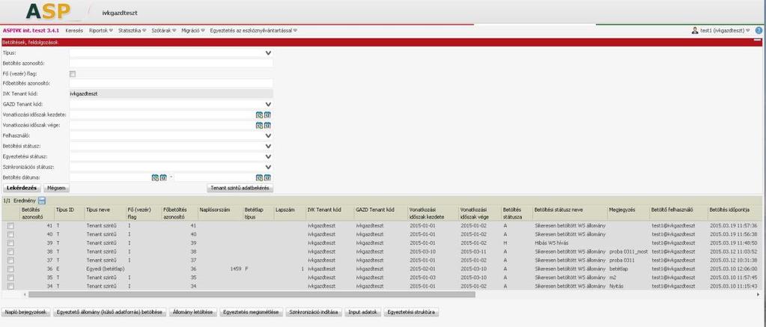The image size is (766, 327).
Task: Click the Mégsem button
Action: (x=56, y=188)
